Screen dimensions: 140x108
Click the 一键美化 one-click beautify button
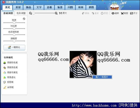pyautogui.click(x=14, y=47)
